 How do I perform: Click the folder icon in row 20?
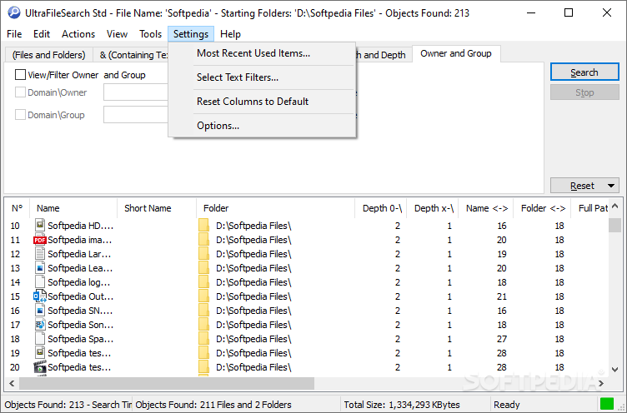(x=203, y=367)
